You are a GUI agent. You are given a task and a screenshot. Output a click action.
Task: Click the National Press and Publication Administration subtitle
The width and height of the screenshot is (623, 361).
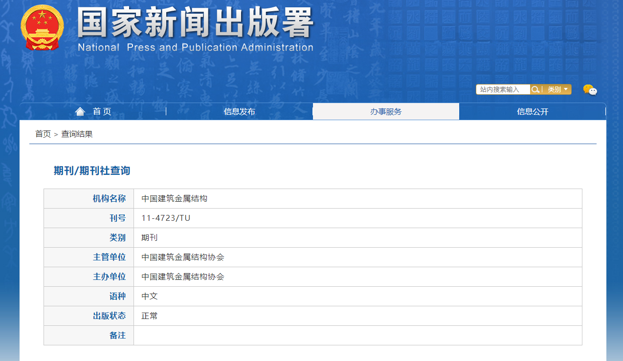(x=196, y=47)
